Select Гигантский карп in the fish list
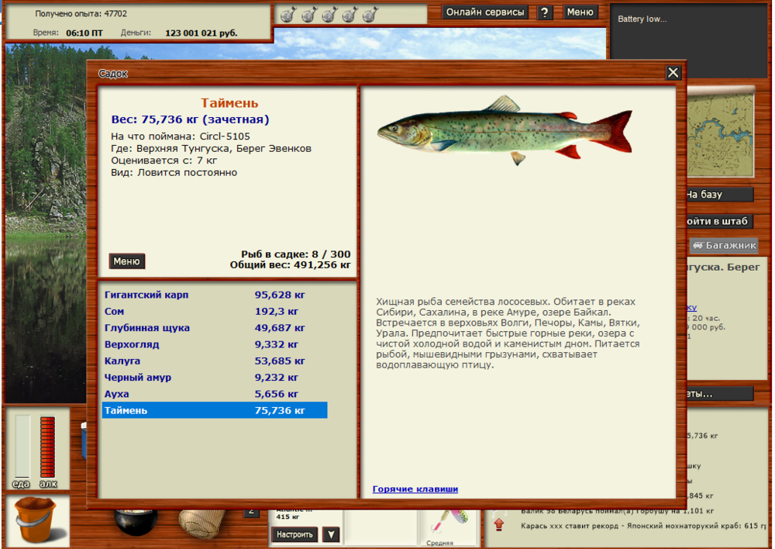This screenshot has height=549, width=775. click(x=146, y=295)
